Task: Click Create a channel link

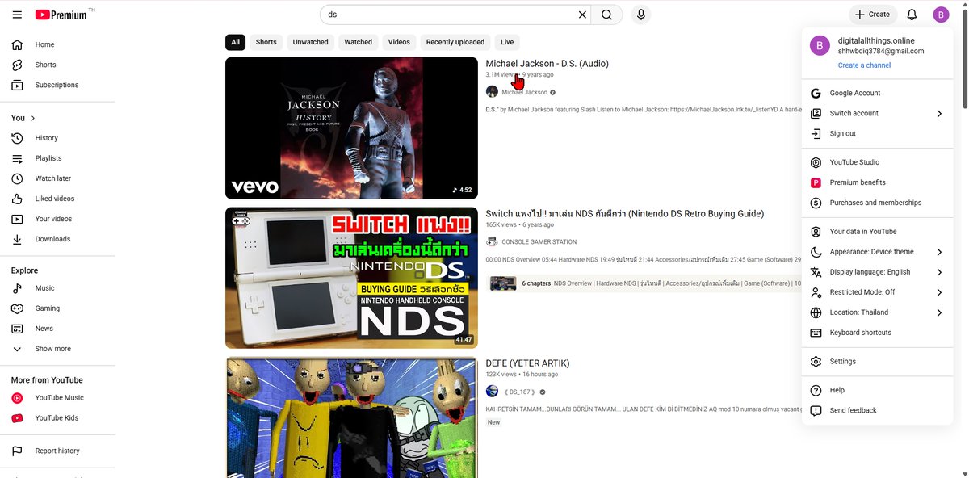Action: click(864, 65)
